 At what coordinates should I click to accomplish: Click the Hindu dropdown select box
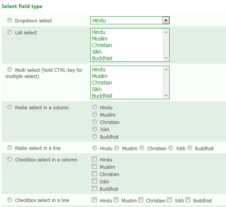(x=130, y=20)
